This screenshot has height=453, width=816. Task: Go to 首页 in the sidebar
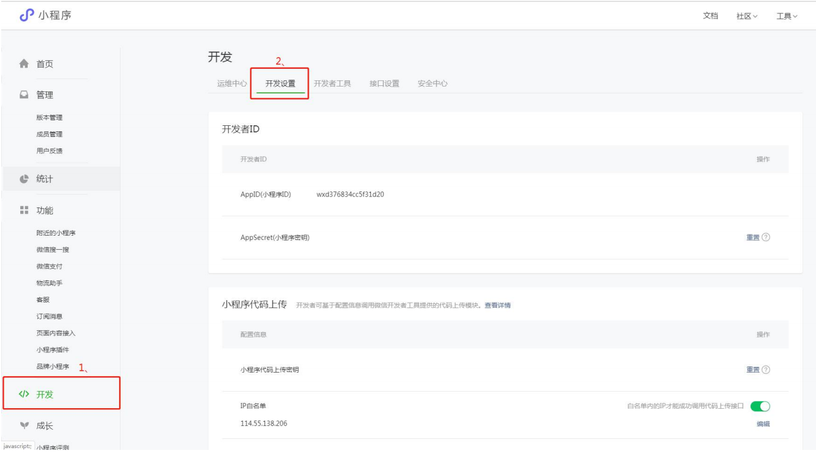pos(45,64)
